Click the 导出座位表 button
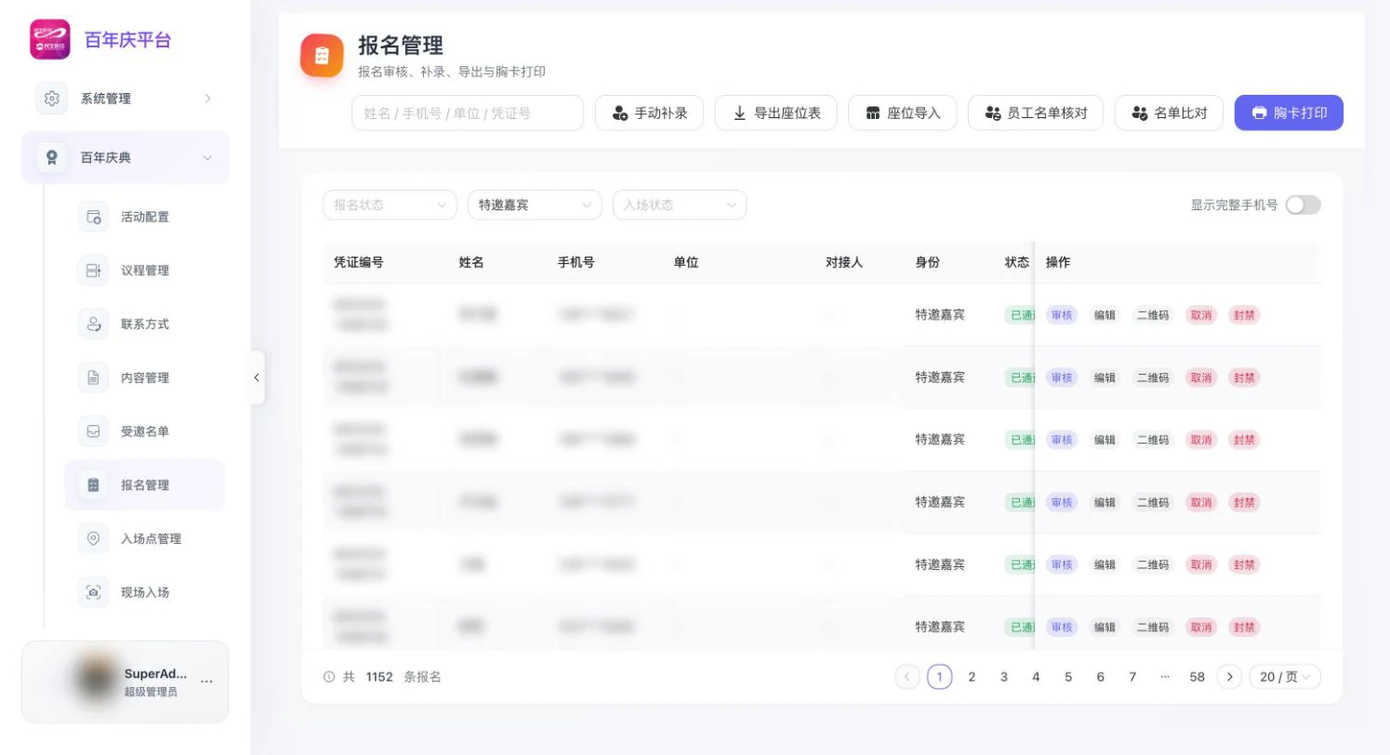Image resolution: width=1390 pixels, height=755 pixels. point(776,113)
